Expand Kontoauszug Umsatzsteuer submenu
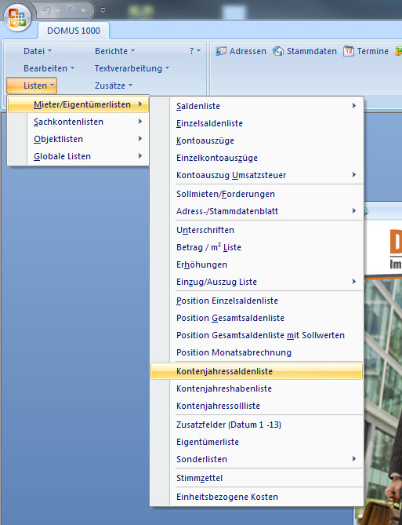402x525 pixels. [256, 175]
